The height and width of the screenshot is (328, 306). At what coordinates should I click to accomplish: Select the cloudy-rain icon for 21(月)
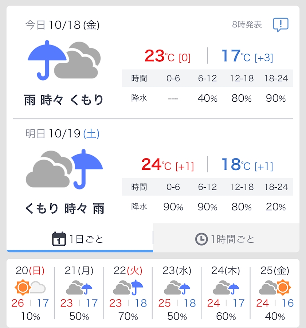pyautogui.click(x=79, y=288)
